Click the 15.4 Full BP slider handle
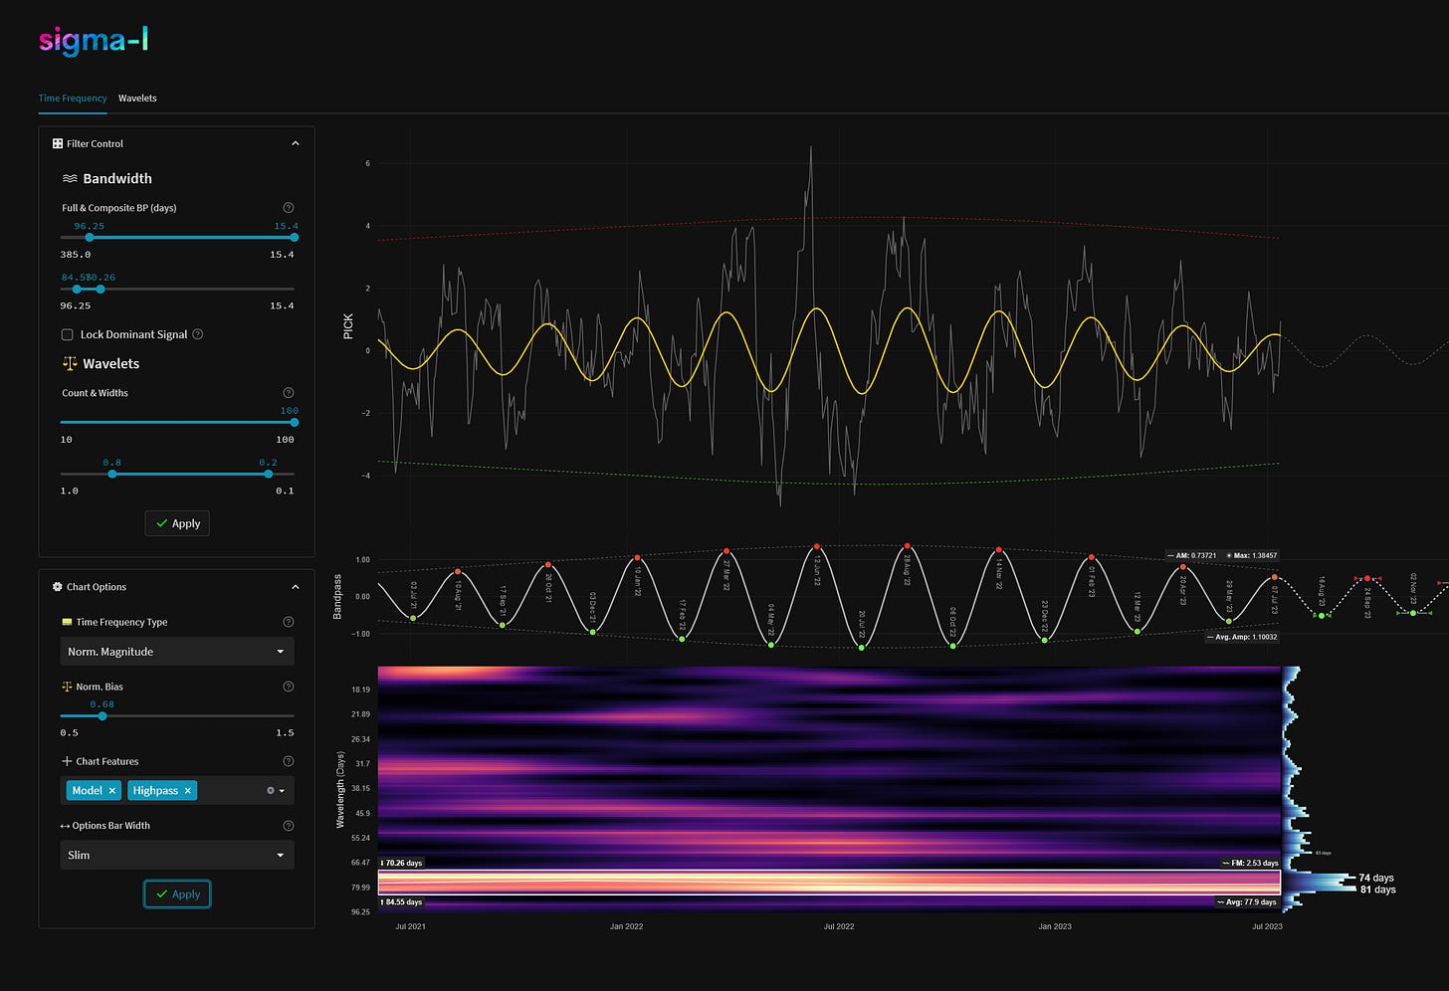This screenshot has height=991, width=1449. [294, 238]
